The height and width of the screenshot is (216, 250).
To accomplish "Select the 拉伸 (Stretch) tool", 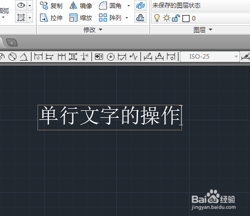I will 51,18.
